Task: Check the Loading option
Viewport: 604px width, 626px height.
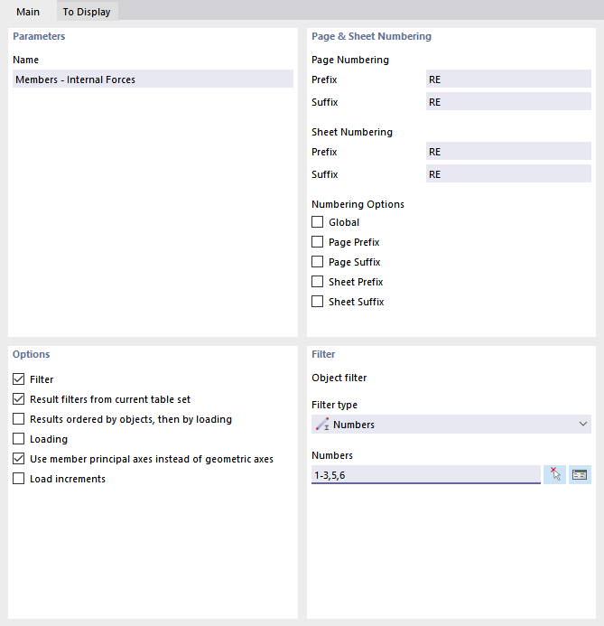Action: coord(19,439)
